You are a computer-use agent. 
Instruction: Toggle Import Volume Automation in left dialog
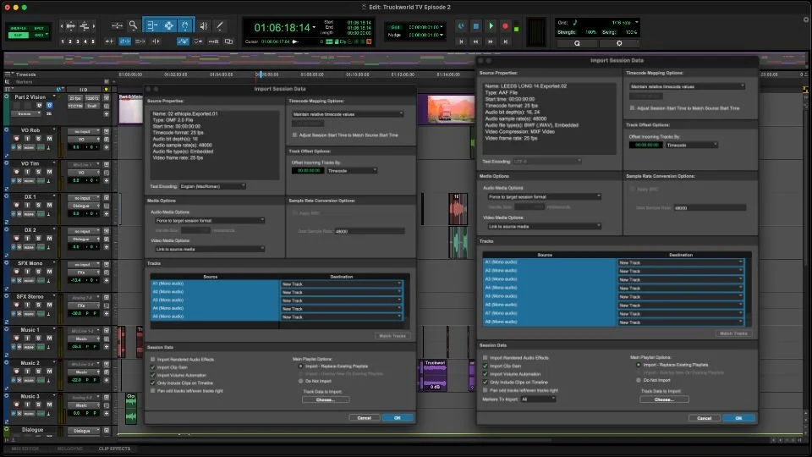153,375
